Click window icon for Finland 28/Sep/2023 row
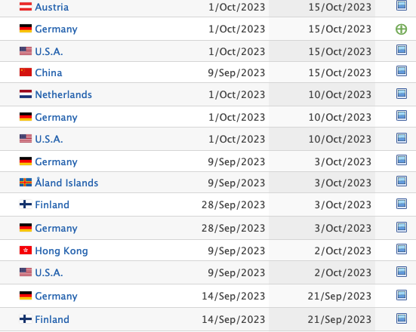This screenshot has width=416, height=332. pyautogui.click(x=402, y=204)
